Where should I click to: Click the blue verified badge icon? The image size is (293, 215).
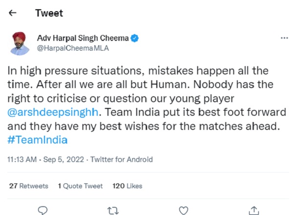(133, 37)
